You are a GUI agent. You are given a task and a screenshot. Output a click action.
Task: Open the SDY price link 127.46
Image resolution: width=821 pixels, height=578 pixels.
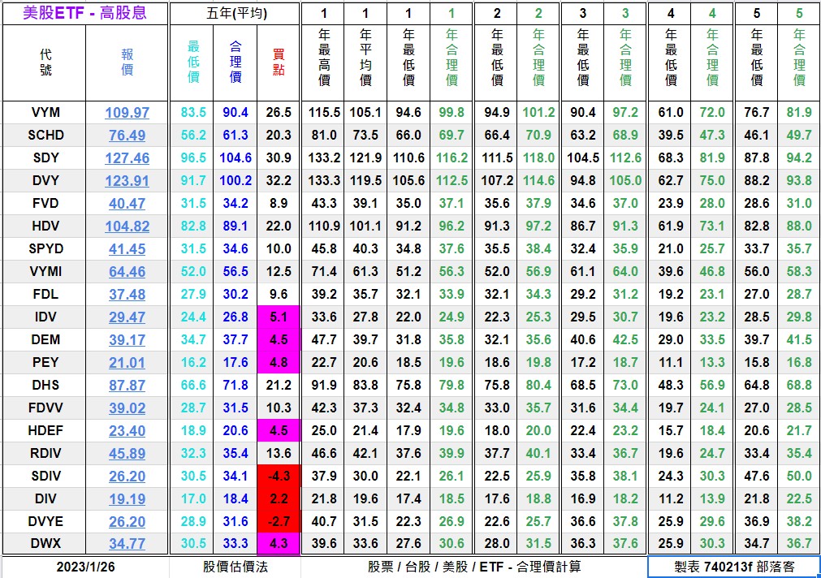click(x=127, y=158)
